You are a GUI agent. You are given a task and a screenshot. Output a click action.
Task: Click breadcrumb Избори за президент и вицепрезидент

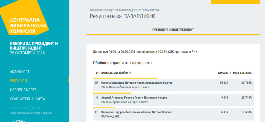114,10
